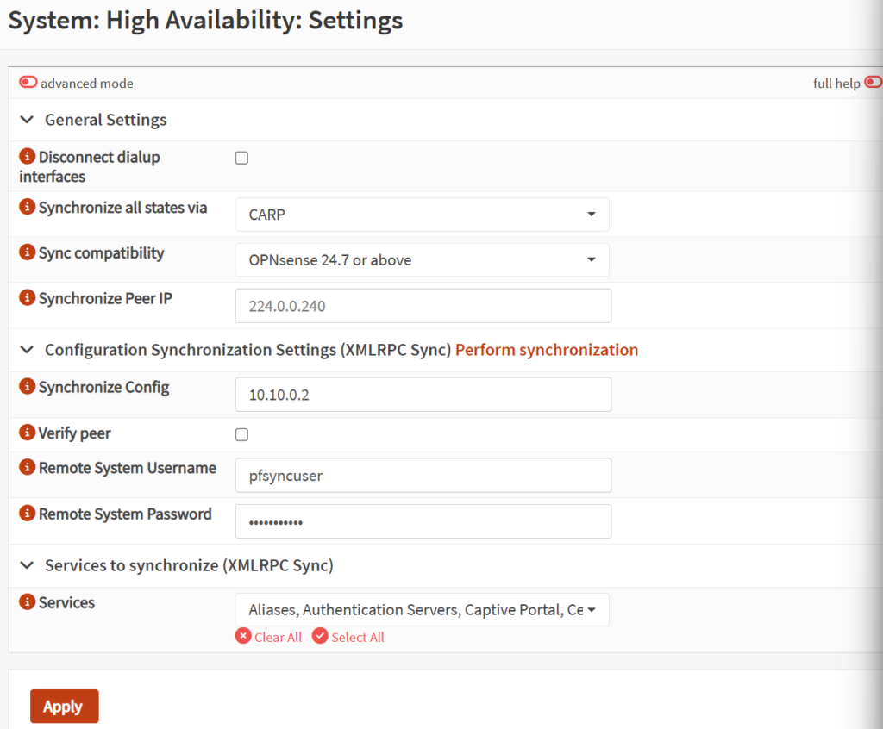
Task: Click info icon beside Services label
Action: [28, 603]
